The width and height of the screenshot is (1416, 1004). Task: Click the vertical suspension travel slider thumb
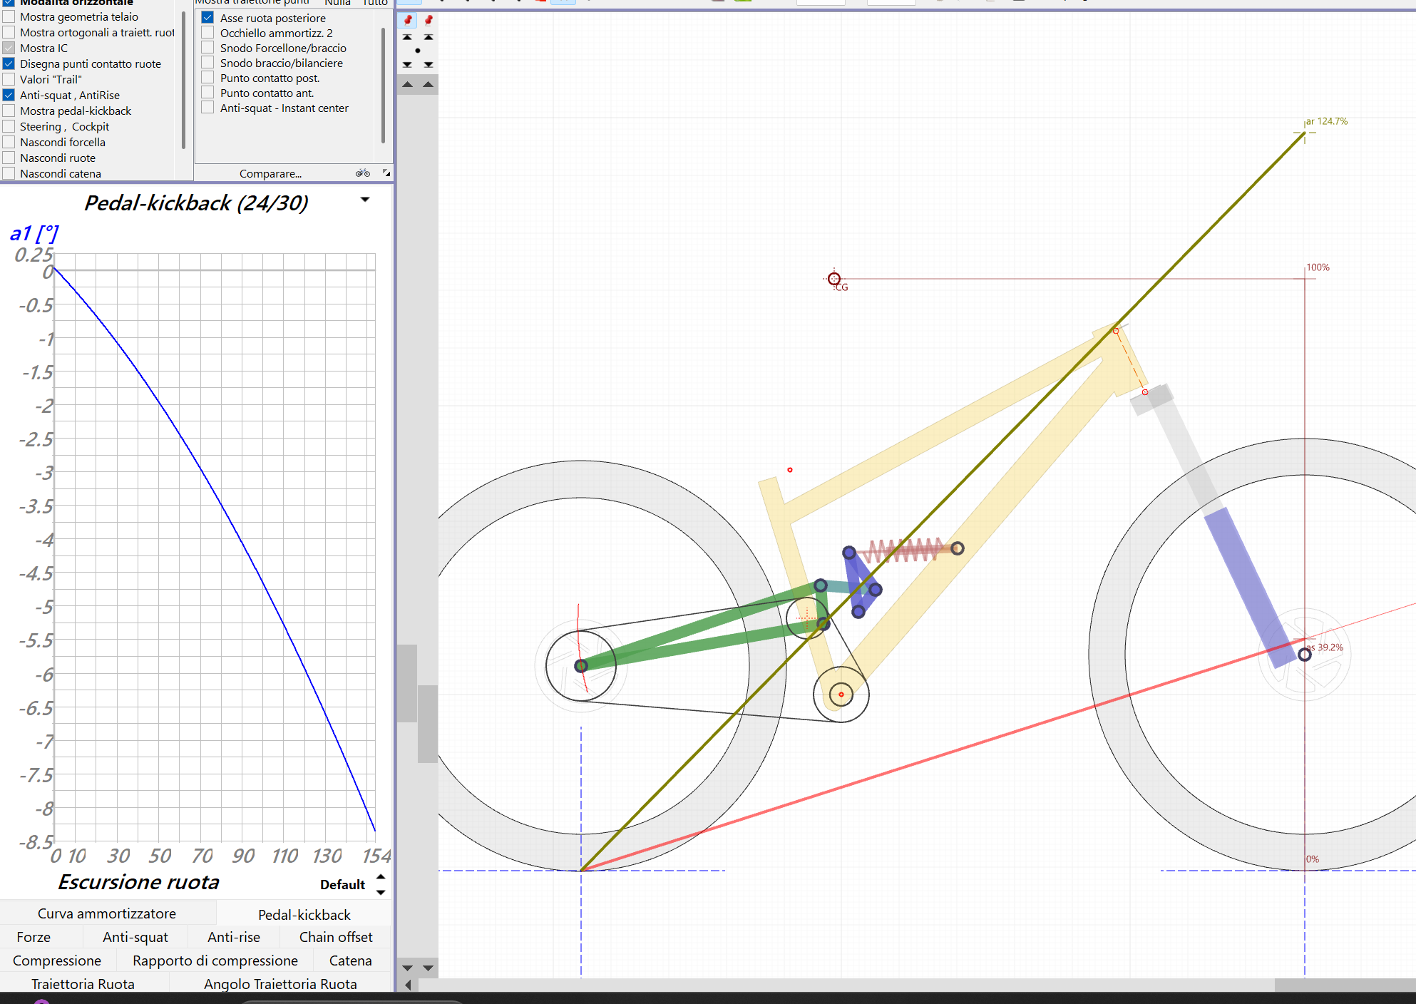(407, 683)
